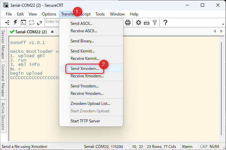This screenshot has width=226, height=150.
Task: Select Send Ymodem... menu entry
Action: tap(91, 86)
